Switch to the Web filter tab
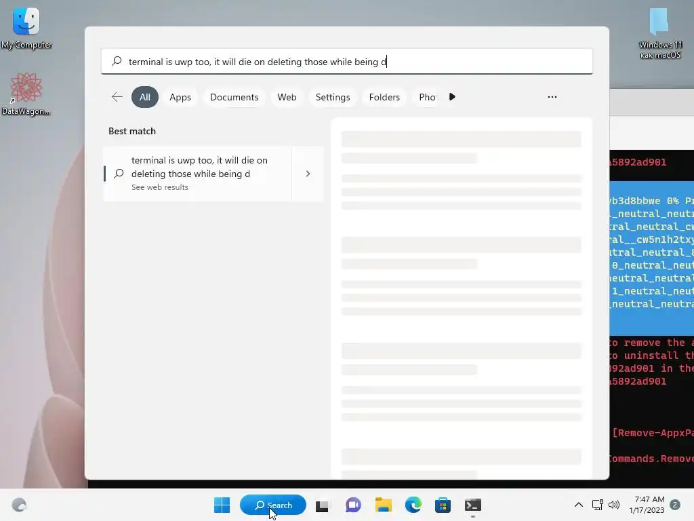Image resolution: width=694 pixels, height=521 pixels. (x=287, y=97)
